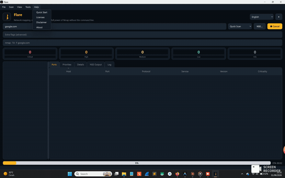The image size is (285, 178).
Task: Click the cloud sync tray icon
Action: click(x=247, y=174)
